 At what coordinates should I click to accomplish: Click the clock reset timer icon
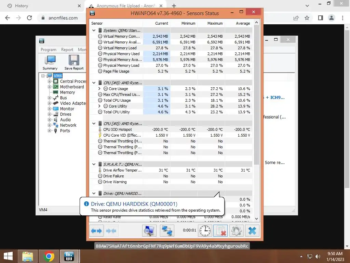205,231
